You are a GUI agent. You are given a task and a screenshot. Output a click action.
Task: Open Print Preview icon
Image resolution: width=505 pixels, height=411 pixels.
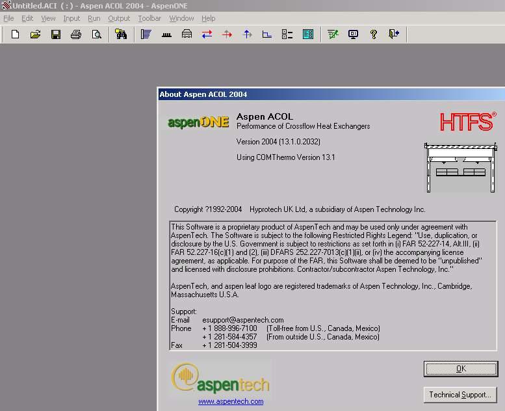click(96, 34)
